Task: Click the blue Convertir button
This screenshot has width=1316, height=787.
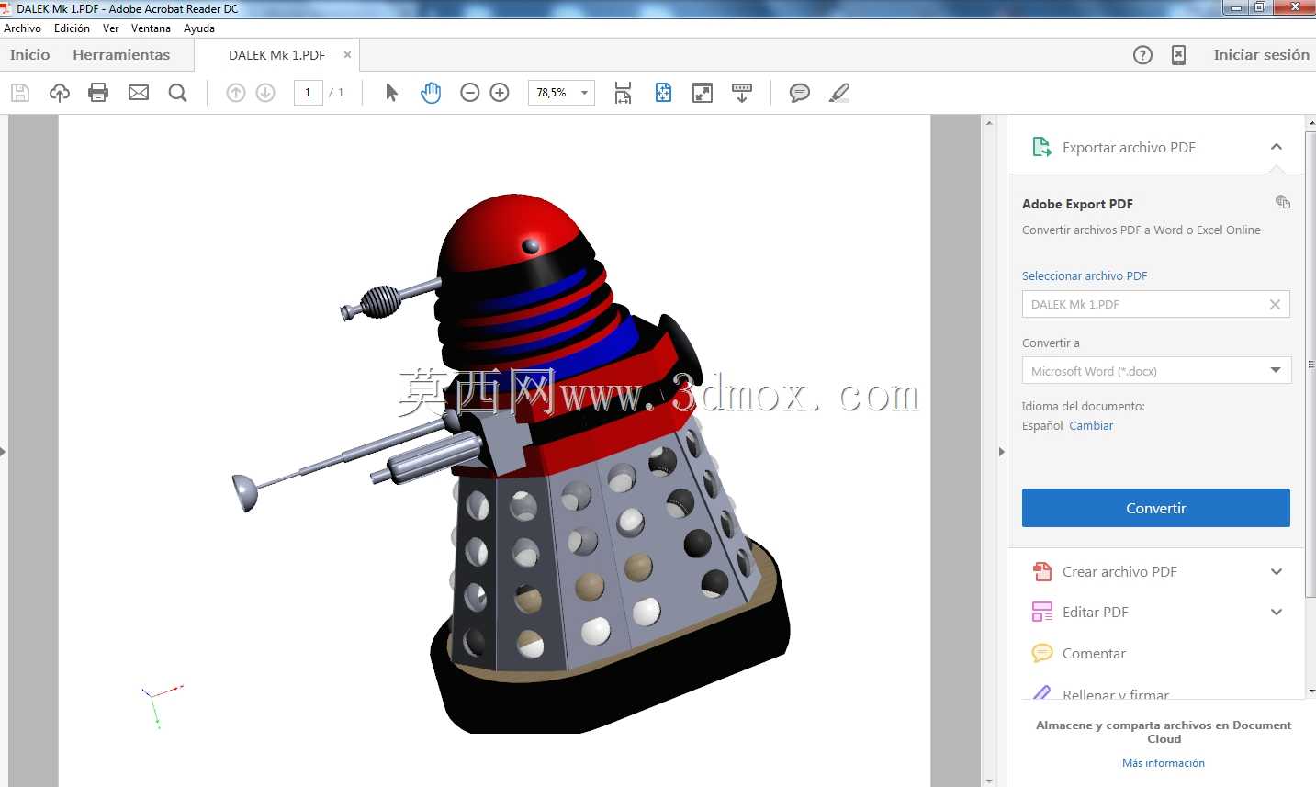Action: click(x=1156, y=508)
